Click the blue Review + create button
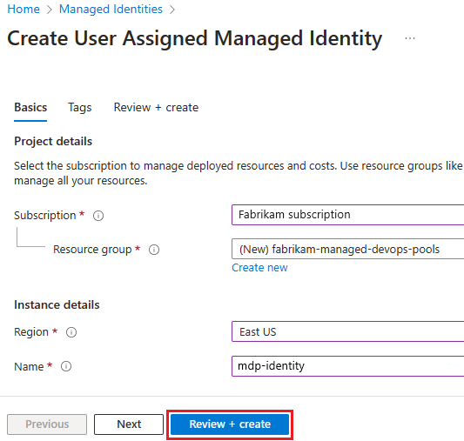Viewport: 464px width, 441px height. (x=230, y=424)
